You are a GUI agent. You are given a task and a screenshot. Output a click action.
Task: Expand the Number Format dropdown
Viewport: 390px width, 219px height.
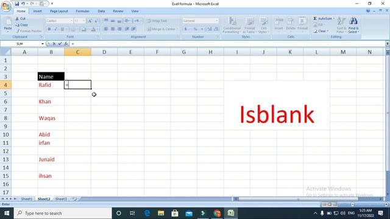[217, 21]
